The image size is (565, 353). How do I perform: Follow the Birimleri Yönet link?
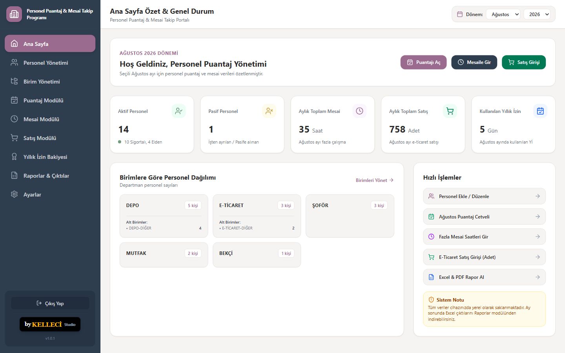(375, 180)
